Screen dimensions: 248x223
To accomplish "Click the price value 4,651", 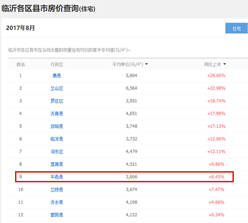I will [x=132, y=113].
